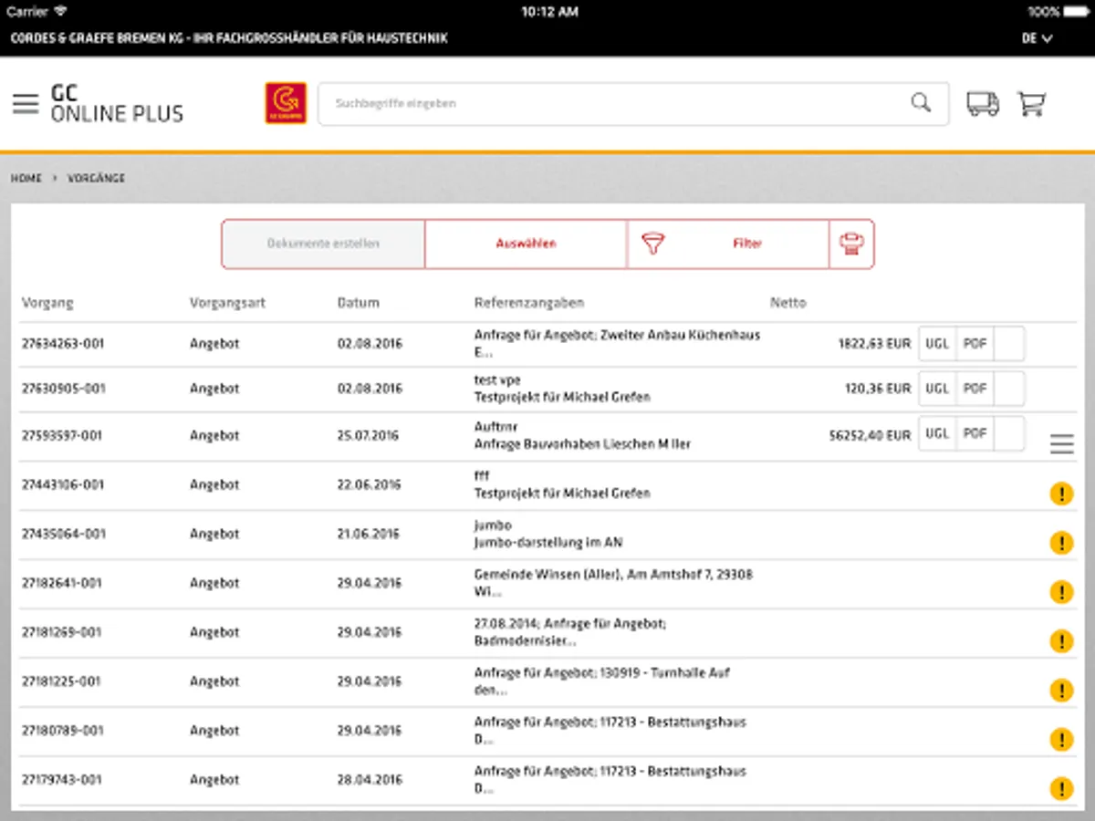Viewport: 1095px width, 821px height.
Task: Focus the Suchbegriffe eingeben search field
Action: pos(611,103)
